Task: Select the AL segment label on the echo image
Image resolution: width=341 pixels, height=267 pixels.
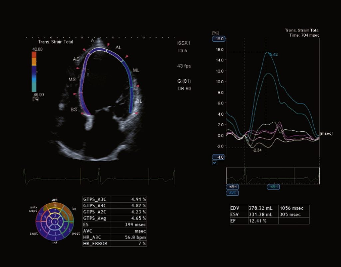Action: 118,47
